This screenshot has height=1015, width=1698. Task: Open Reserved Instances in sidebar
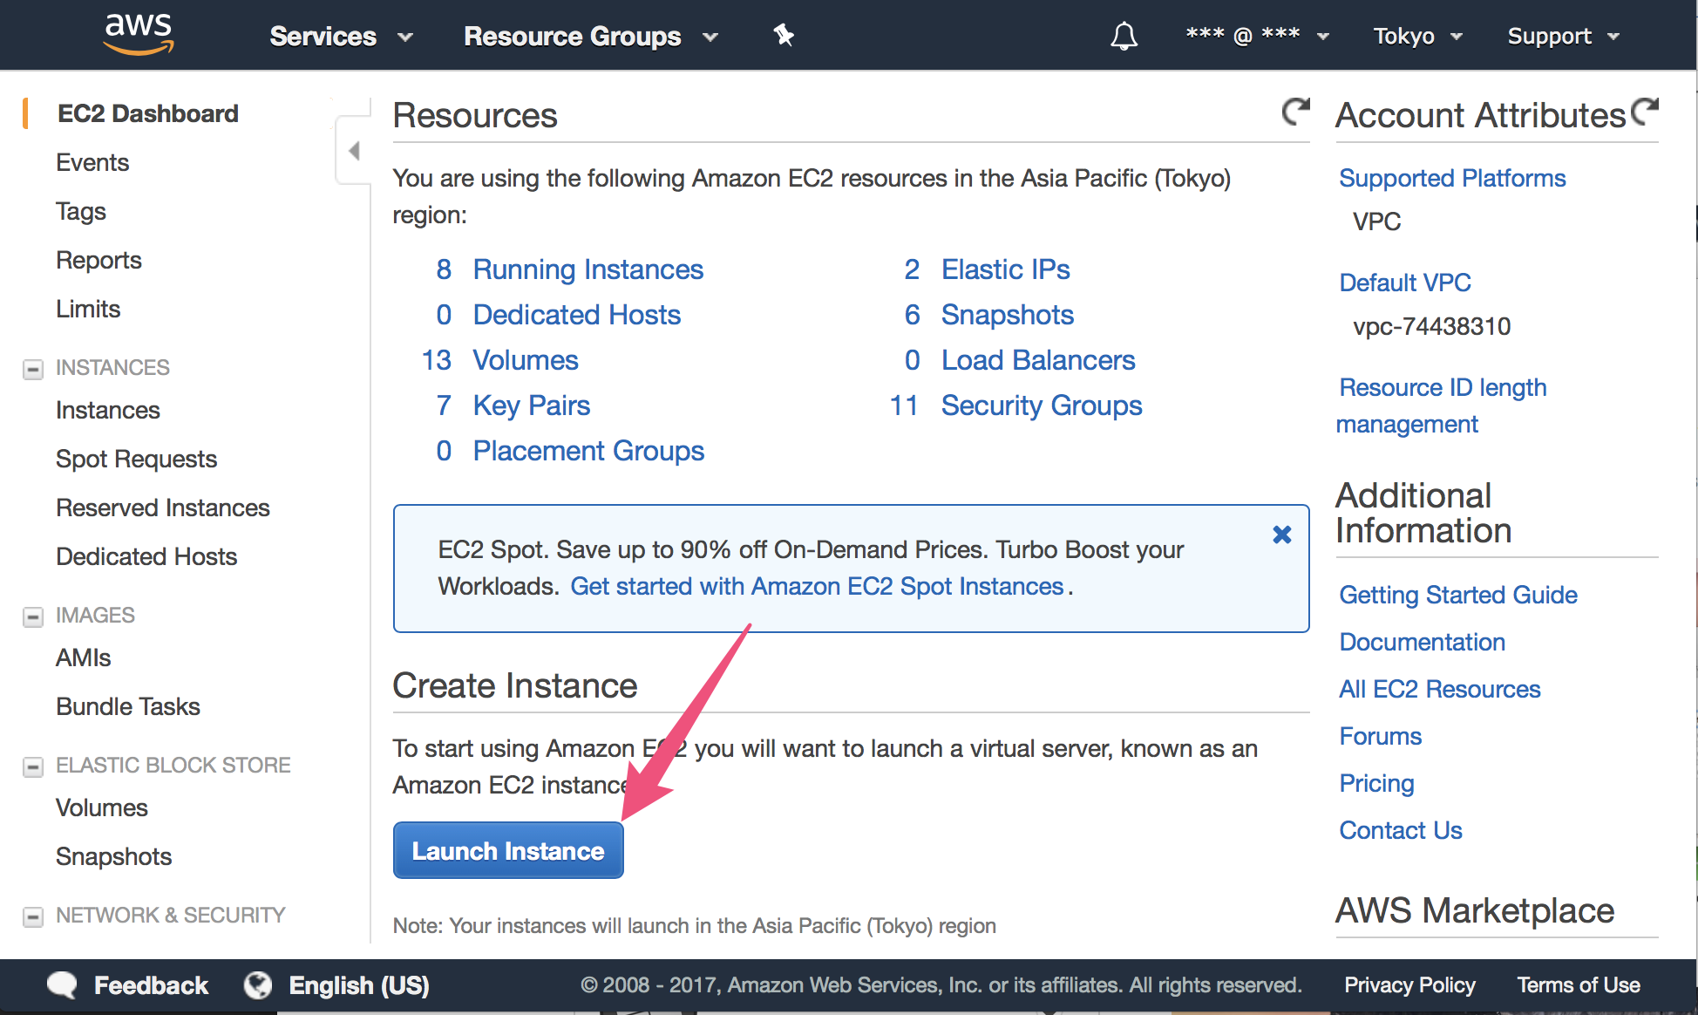point(163,507)
